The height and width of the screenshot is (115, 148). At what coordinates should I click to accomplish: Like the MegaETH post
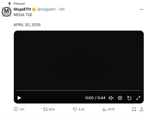click(x=79, y=109)
